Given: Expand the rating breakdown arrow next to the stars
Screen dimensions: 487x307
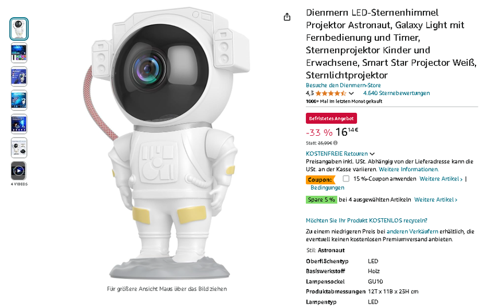Looking at the screenshot, I should click(351, 93).
